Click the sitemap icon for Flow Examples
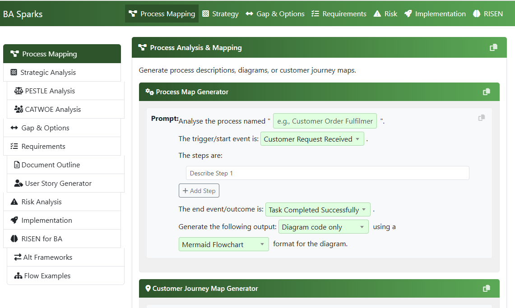 (19, 276)
